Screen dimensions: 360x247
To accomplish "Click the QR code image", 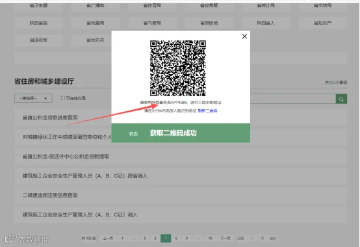I will pos(177,68).
